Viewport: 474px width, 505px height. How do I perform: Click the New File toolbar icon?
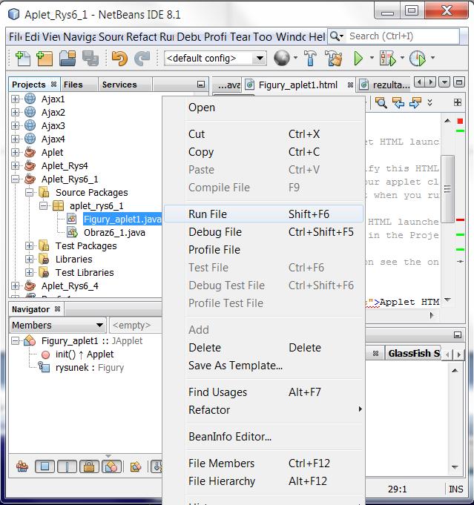point(22,59)
